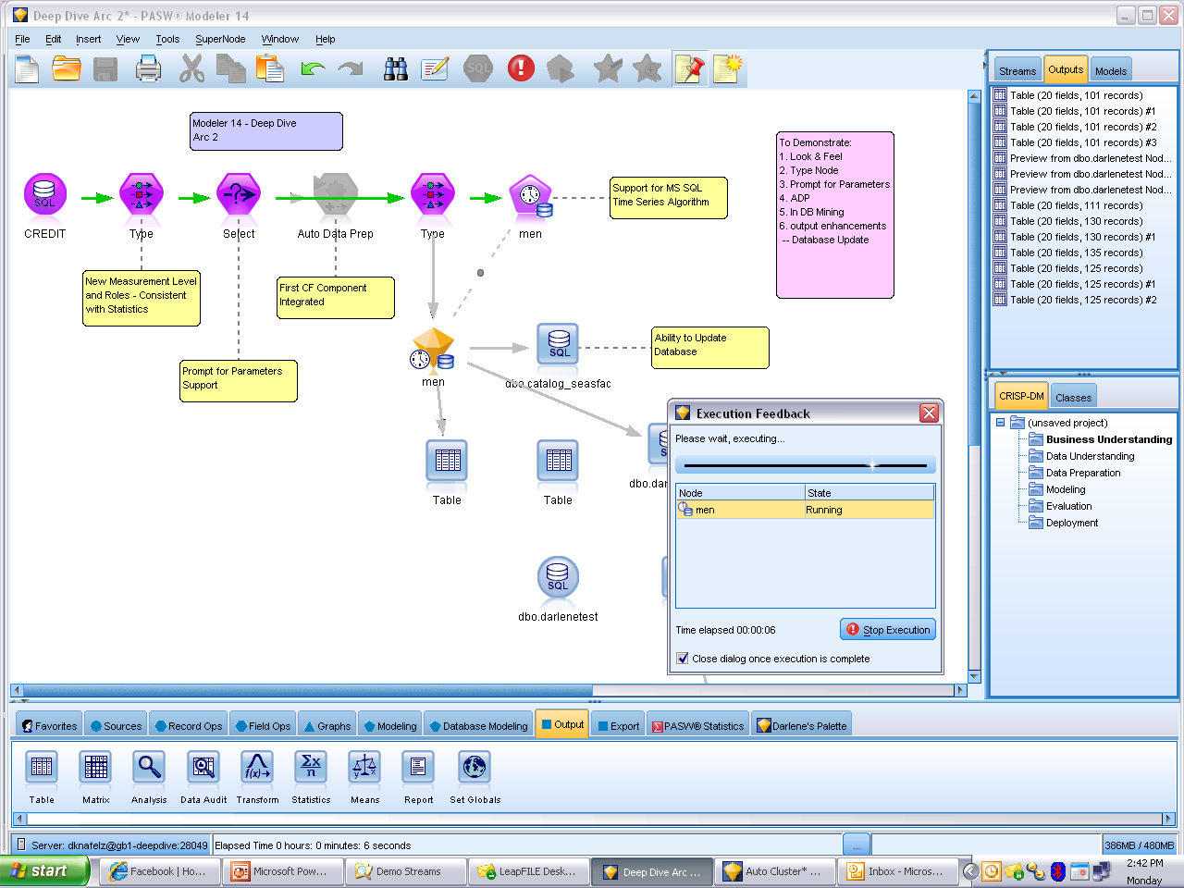Choose the Report node in the palette
The width and height of the screenshot is (1184, 888).
tap(418, 768)
